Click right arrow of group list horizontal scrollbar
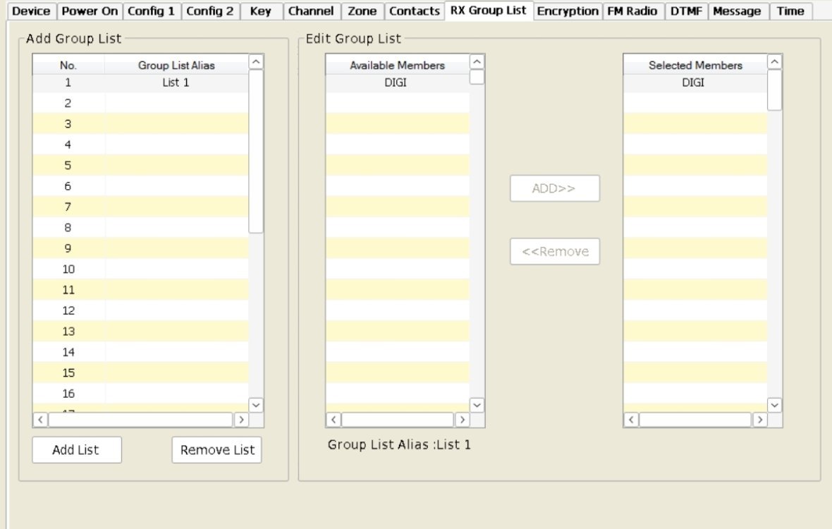This screenshot has height=529, width=832. coord(241,420)
